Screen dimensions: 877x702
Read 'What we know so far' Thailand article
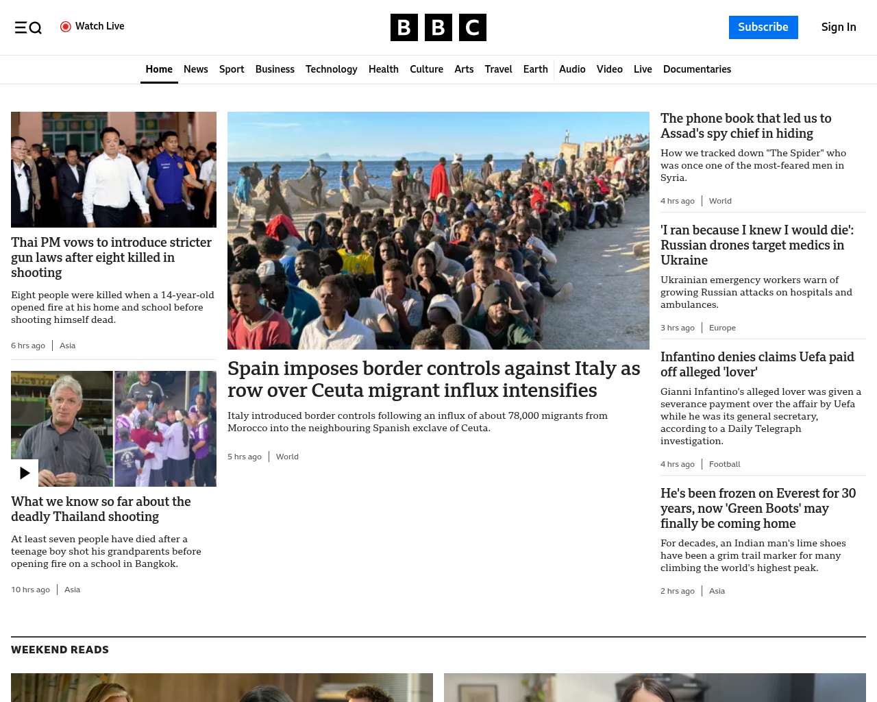101,509
